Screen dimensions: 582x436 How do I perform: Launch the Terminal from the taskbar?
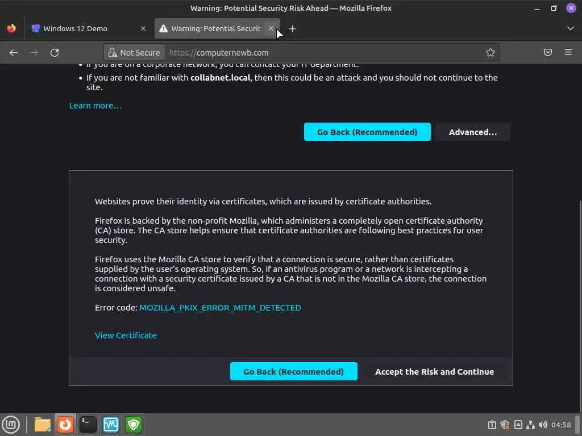(x=88, y=425)
